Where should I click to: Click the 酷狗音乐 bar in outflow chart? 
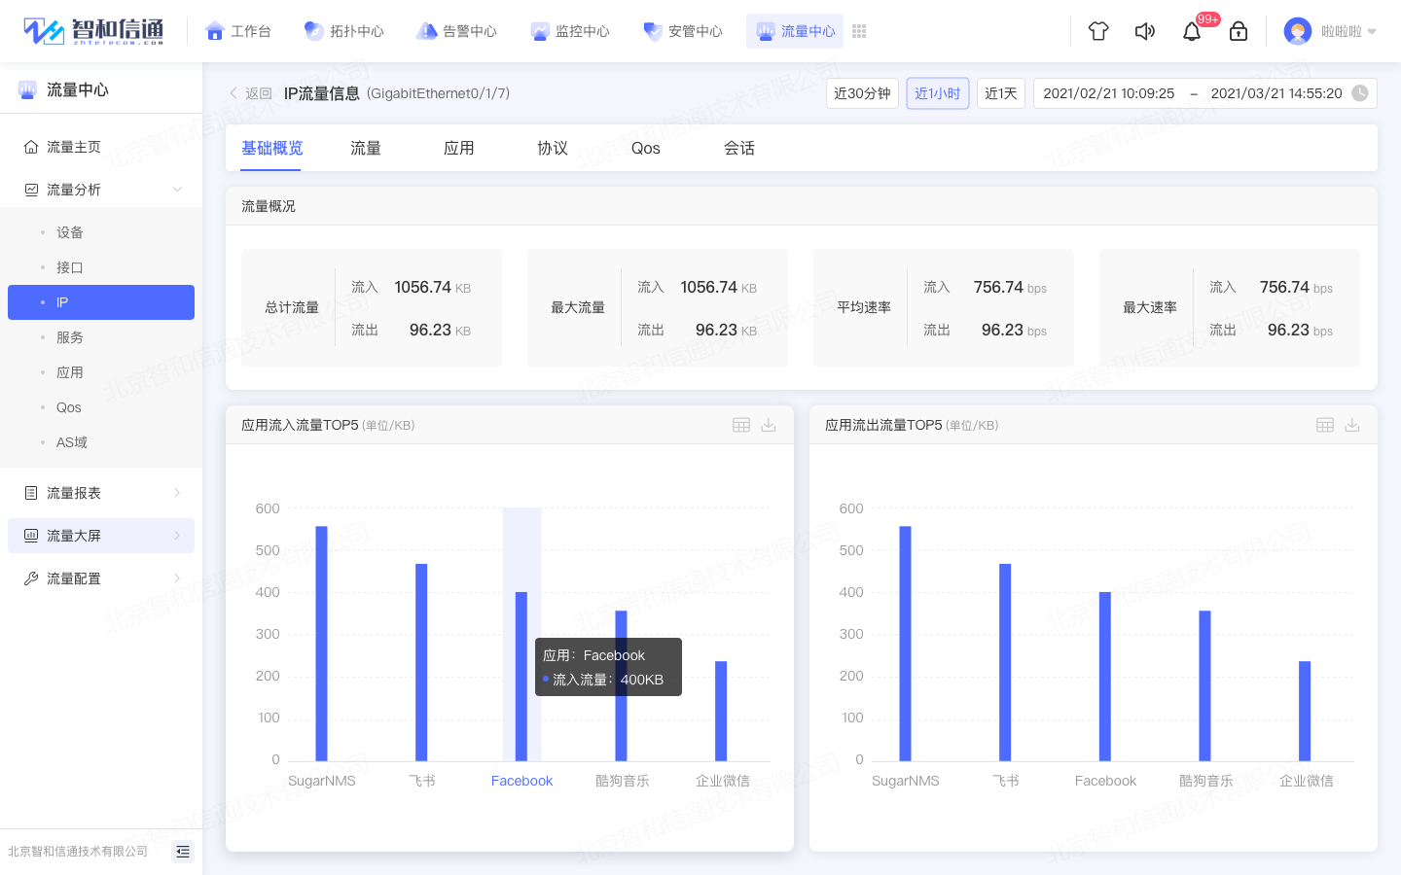click(1204, 685)
